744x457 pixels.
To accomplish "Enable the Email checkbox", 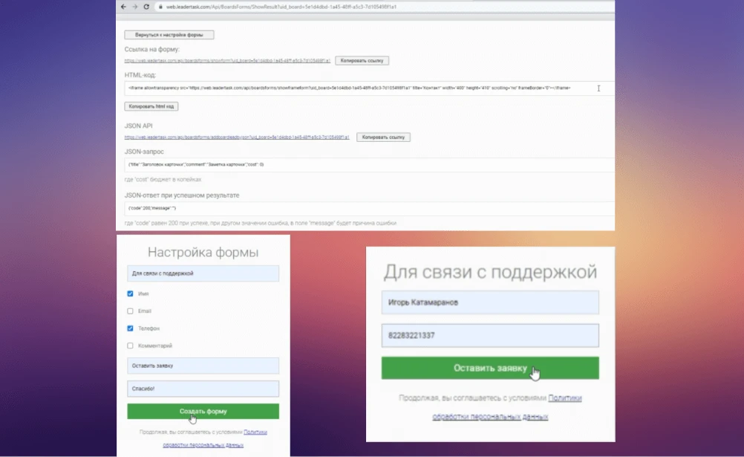I will point(131,311).
